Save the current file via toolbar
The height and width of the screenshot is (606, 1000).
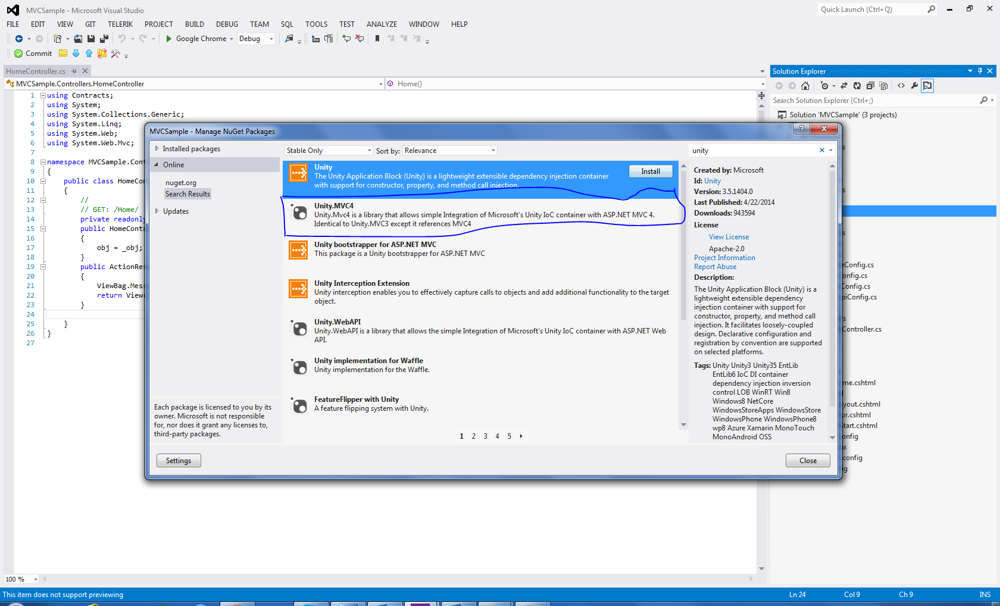pyautogui.click(x=91, y=39)
